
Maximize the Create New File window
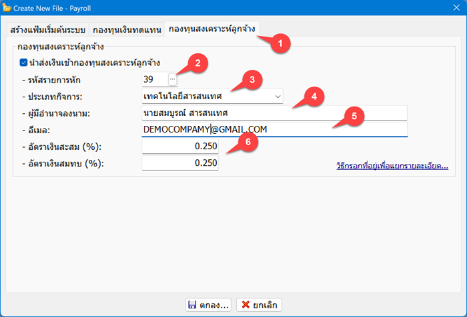[x=420, y=9]
